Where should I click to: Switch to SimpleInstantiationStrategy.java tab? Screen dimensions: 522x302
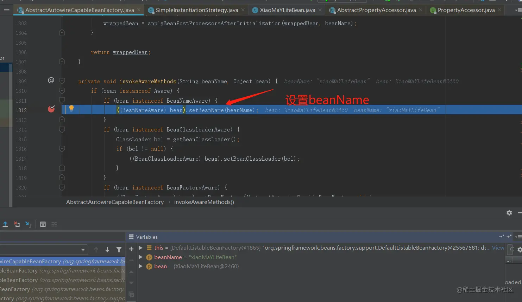(197, 10)
